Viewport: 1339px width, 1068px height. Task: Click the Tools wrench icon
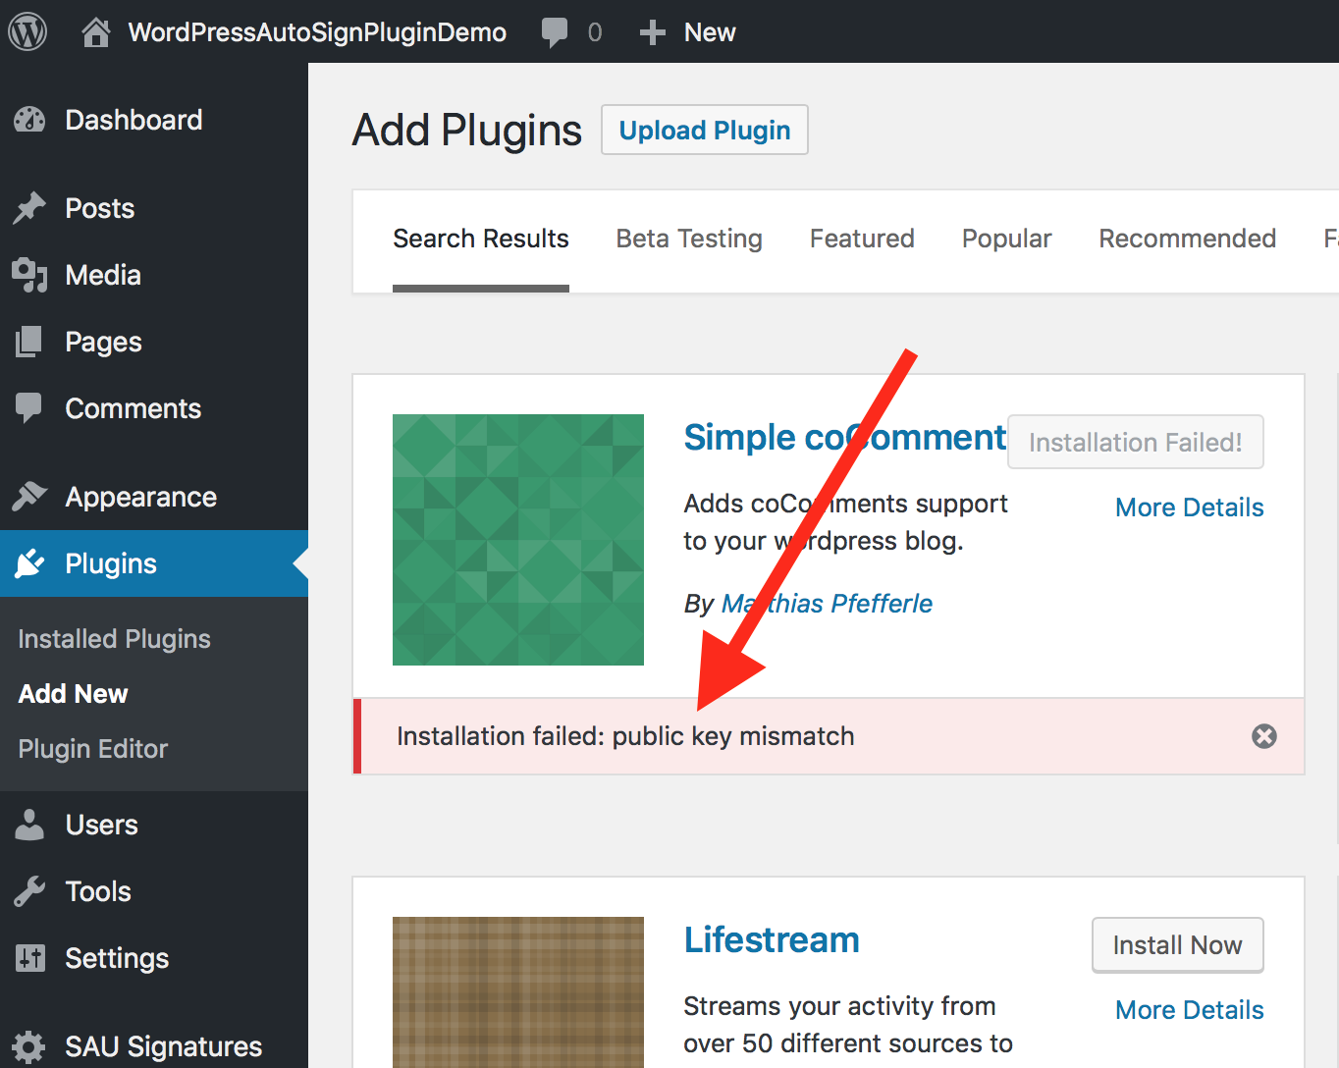click(x=29, y=891)
